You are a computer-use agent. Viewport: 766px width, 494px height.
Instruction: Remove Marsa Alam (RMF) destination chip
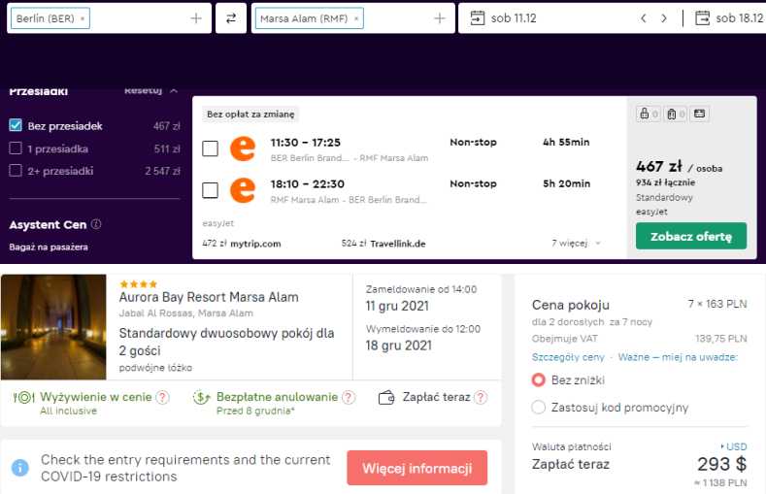pyautogui.click(x=356, y=18)
